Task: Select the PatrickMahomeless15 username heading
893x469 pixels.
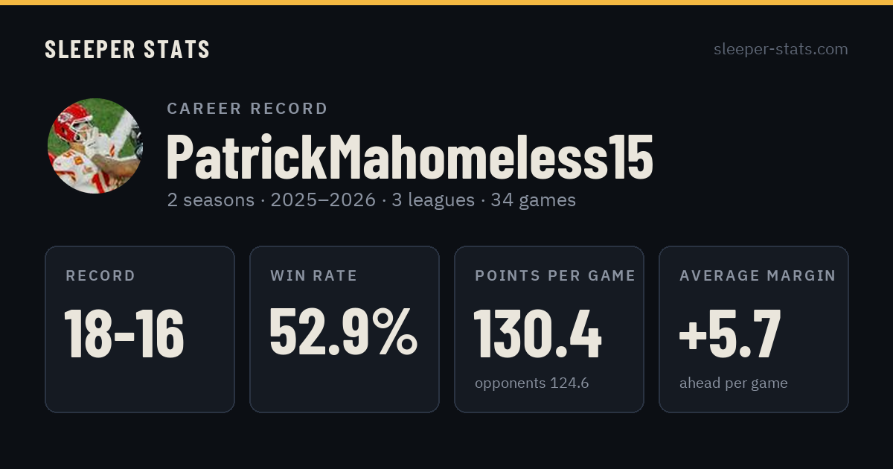Action: (x=409, y=157)
